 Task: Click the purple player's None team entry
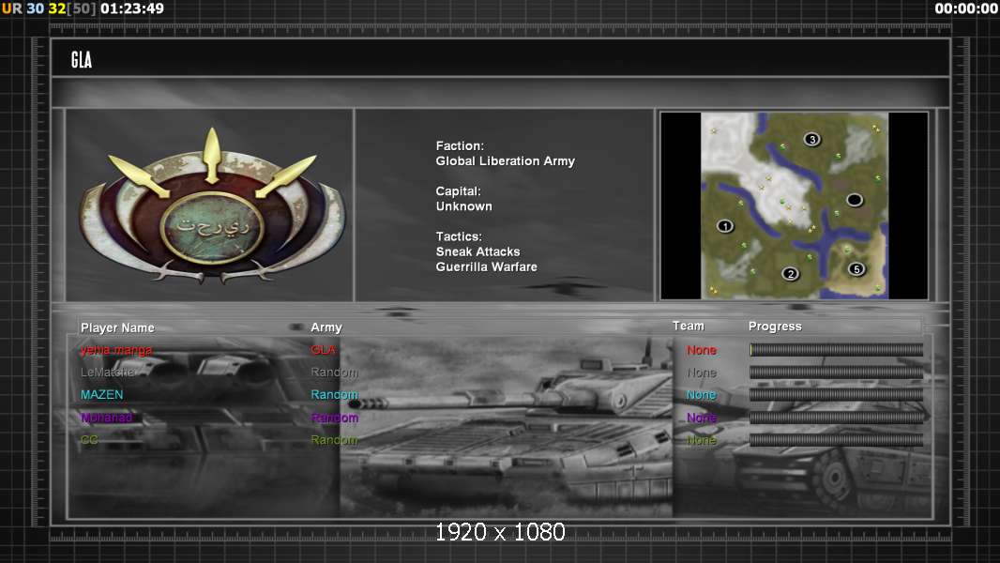pos(701,418)
